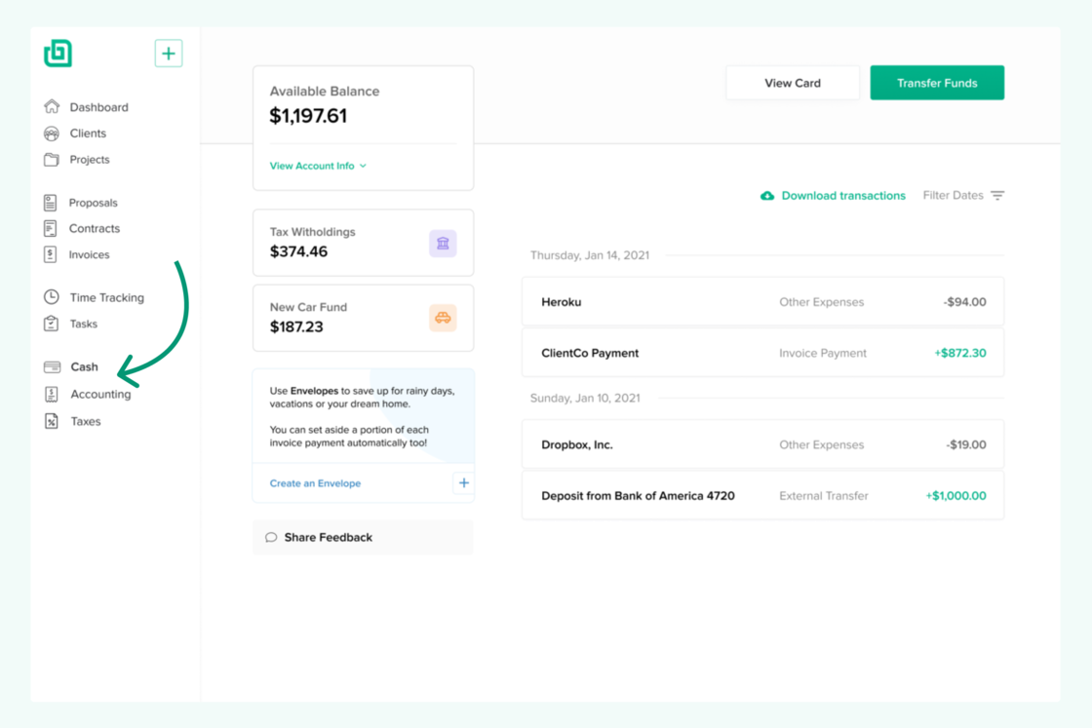Go to Clients in the sidebar
1092x728 pixels.
click(x=88, y=133)
